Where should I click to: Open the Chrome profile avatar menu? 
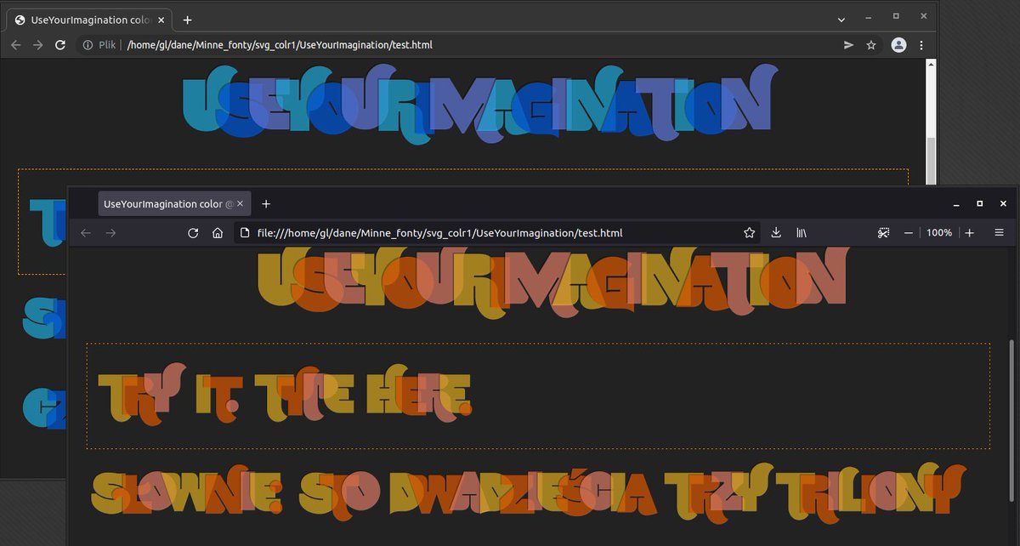pos(898,45)
